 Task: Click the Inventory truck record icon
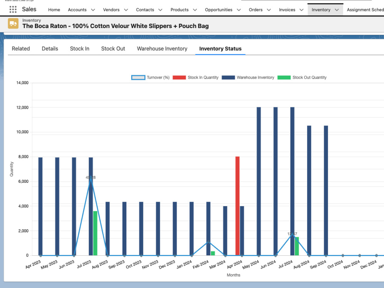[x=13, y=23]
